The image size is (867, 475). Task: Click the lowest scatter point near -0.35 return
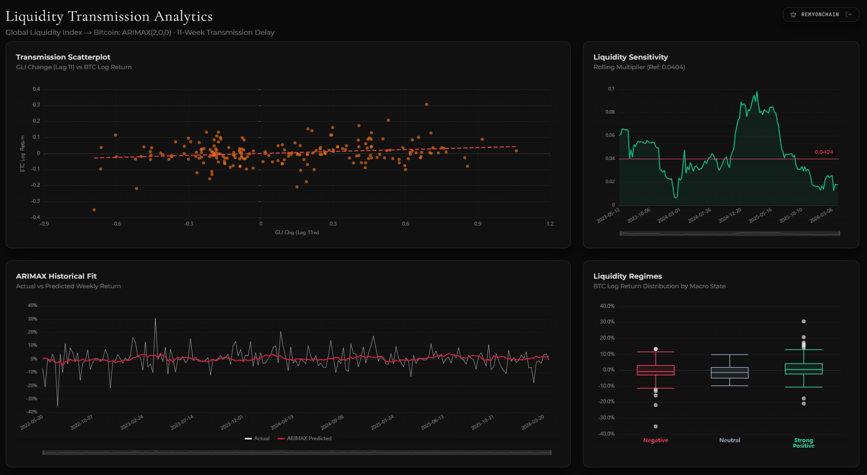click(x=94, y=209)
